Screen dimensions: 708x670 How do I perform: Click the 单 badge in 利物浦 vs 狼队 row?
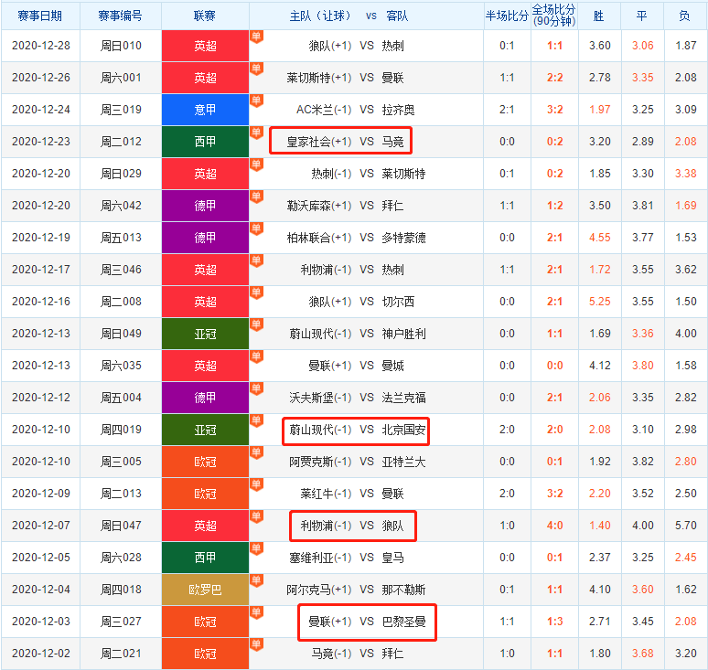tap(255, 516)
